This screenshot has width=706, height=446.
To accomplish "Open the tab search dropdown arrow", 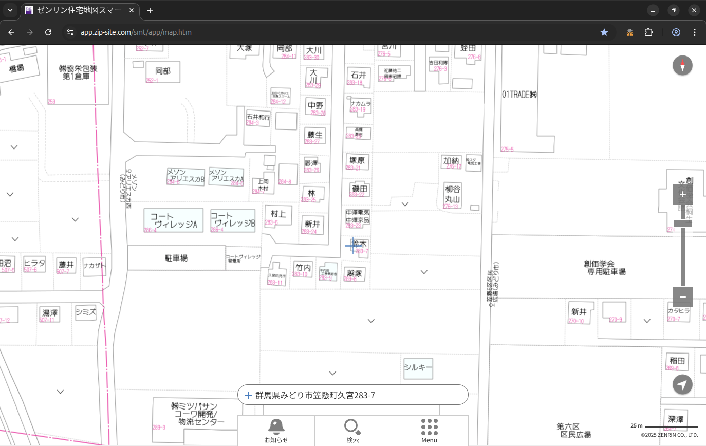I will click(x=10, y=10).
